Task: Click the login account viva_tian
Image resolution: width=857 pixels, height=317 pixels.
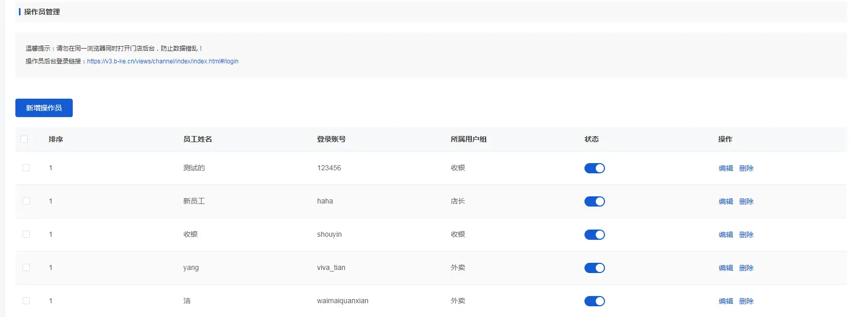Action: tap(331, 267)
